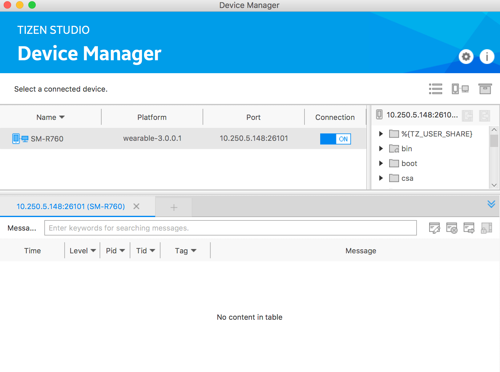Click the Time column header
The image size is (500, 372).
[32, 251]
